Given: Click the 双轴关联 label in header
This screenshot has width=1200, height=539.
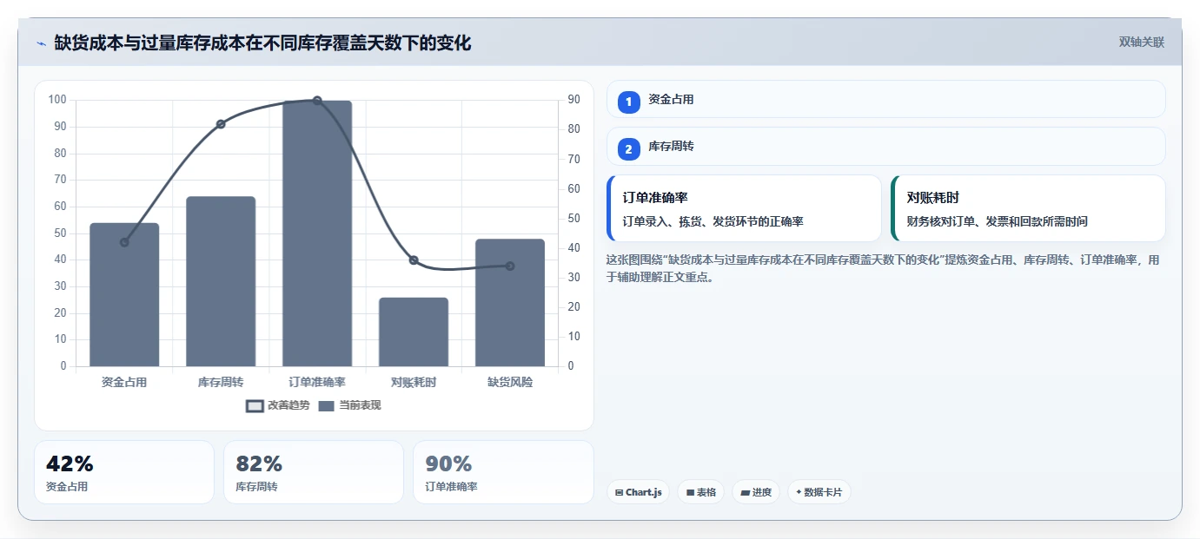Looking at the screenshot, I should 1141,42.
